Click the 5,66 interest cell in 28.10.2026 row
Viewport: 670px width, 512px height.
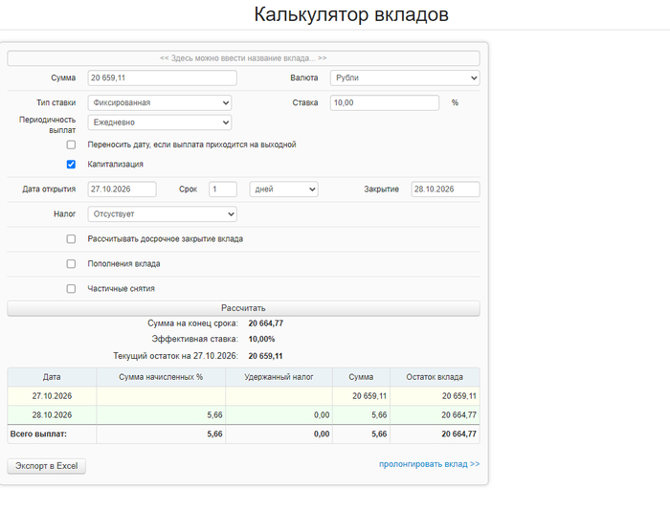(161, 414)
